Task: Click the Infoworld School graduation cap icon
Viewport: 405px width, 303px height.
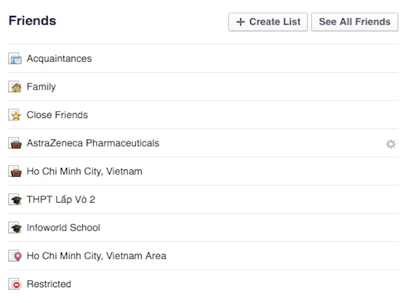Action: pos(15,228)
